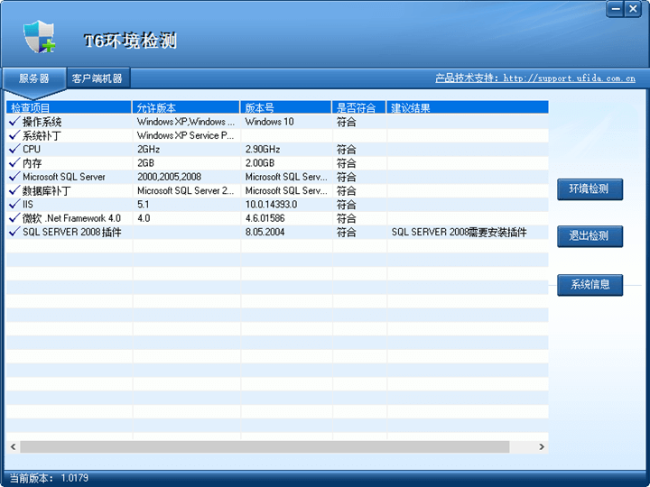This screenshot has height=487, width=650.
Task: Run the 环境检测 button
Action: click(x=590, y=189)
